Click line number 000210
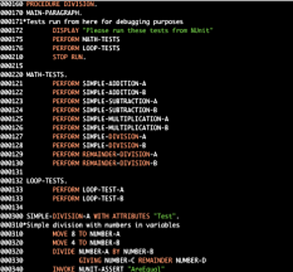 pos(12,57)
